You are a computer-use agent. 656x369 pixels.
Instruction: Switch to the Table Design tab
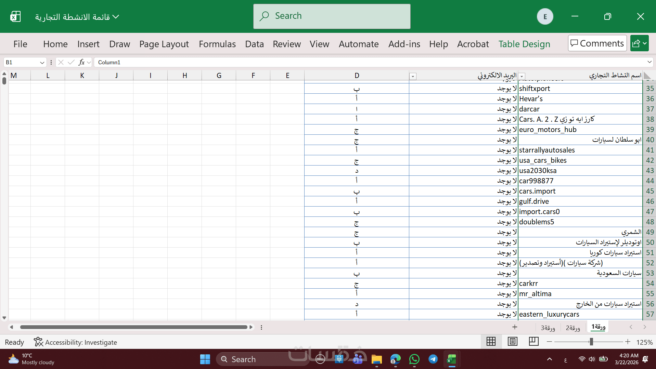point(524,44)
